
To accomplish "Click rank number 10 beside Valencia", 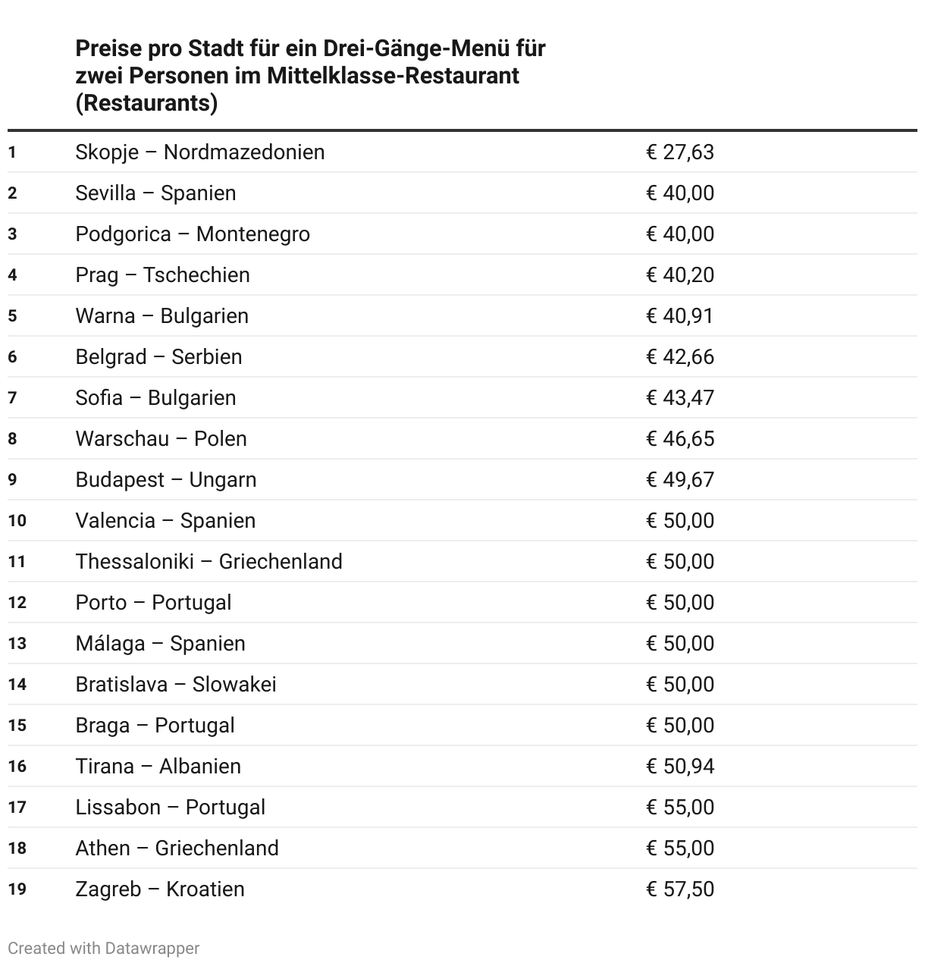I will (x=17, y=521).
